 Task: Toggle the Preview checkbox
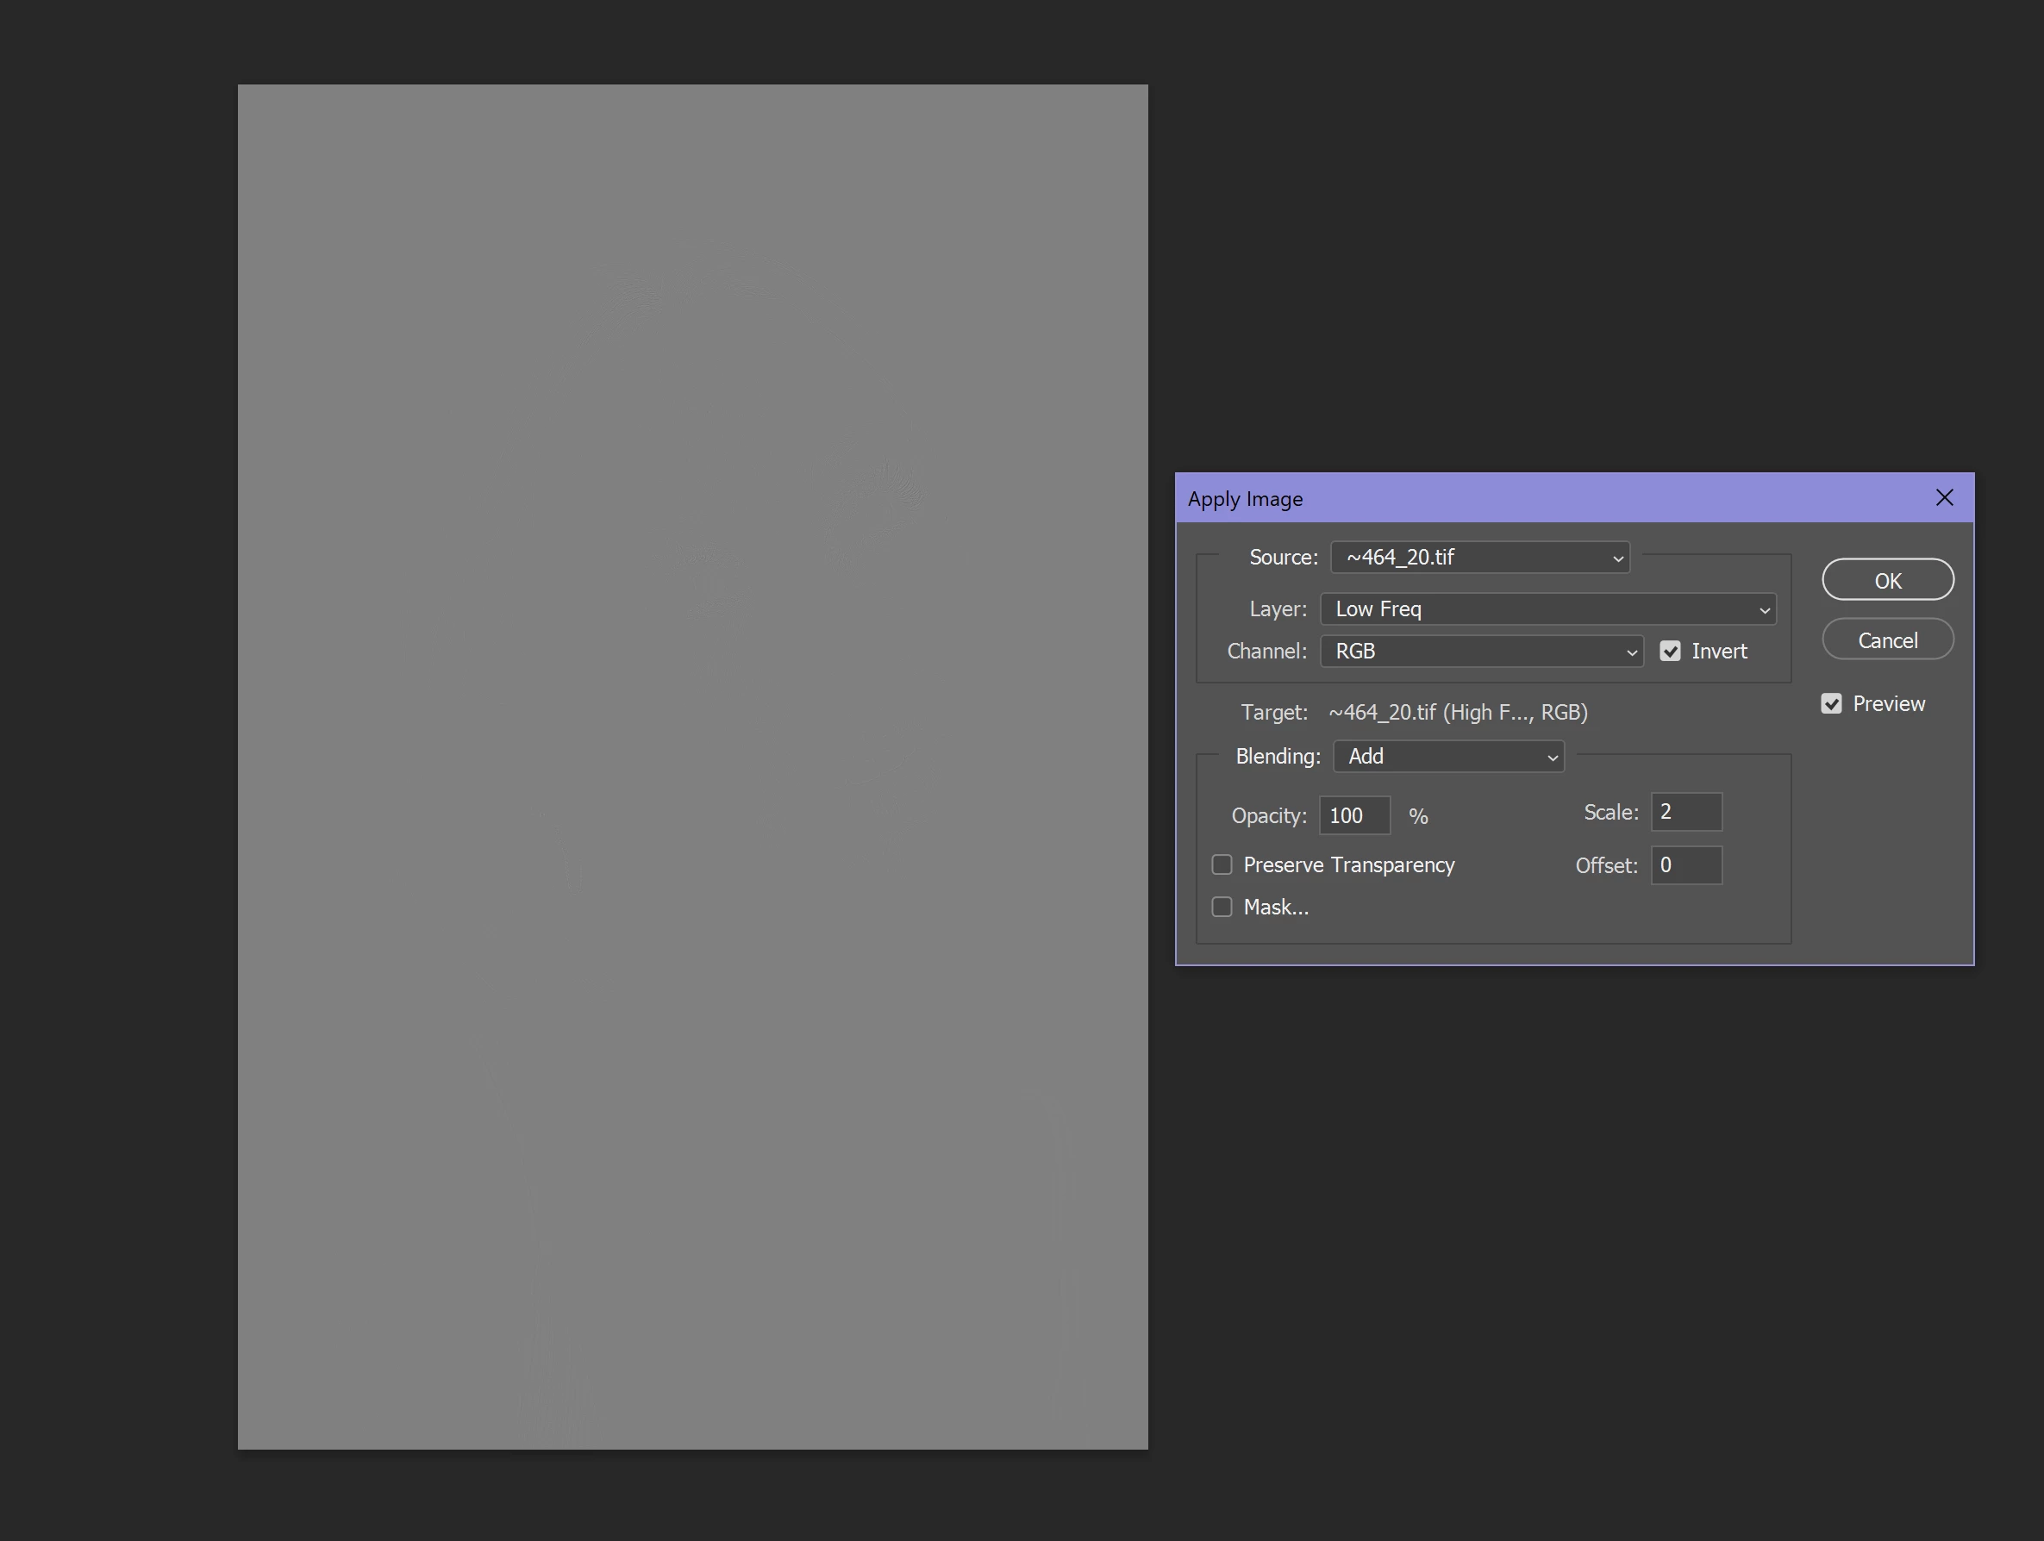1831,704
